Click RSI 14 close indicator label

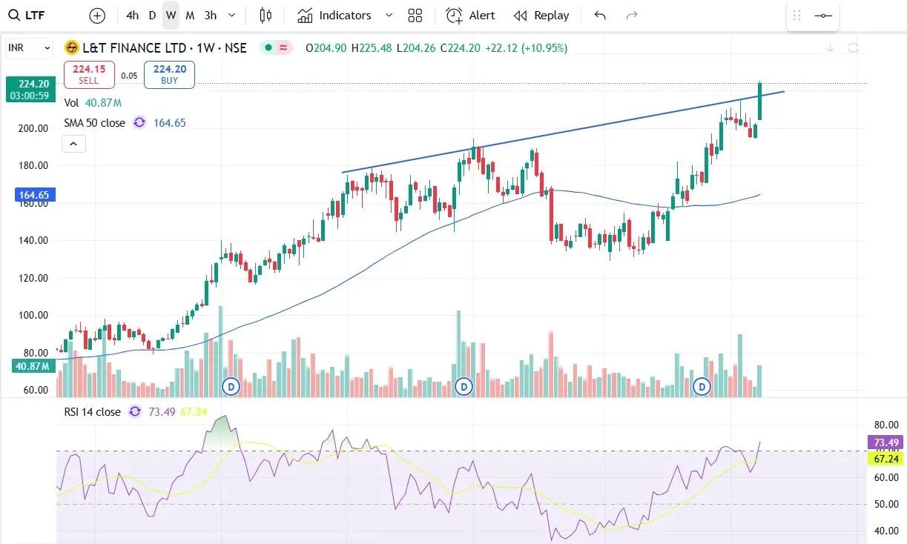point(92,411)
